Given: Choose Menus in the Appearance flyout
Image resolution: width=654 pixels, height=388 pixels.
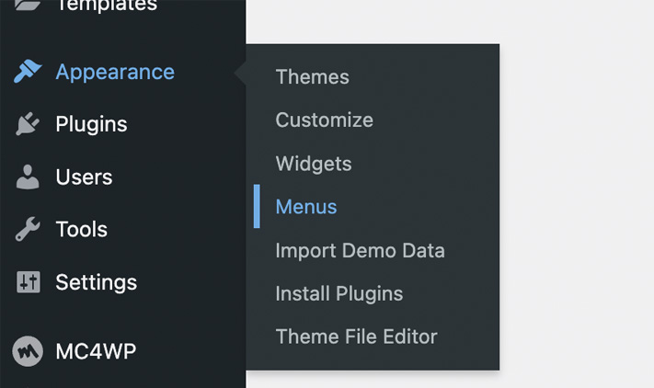Looking at the screenshot, I should point(306,207).
